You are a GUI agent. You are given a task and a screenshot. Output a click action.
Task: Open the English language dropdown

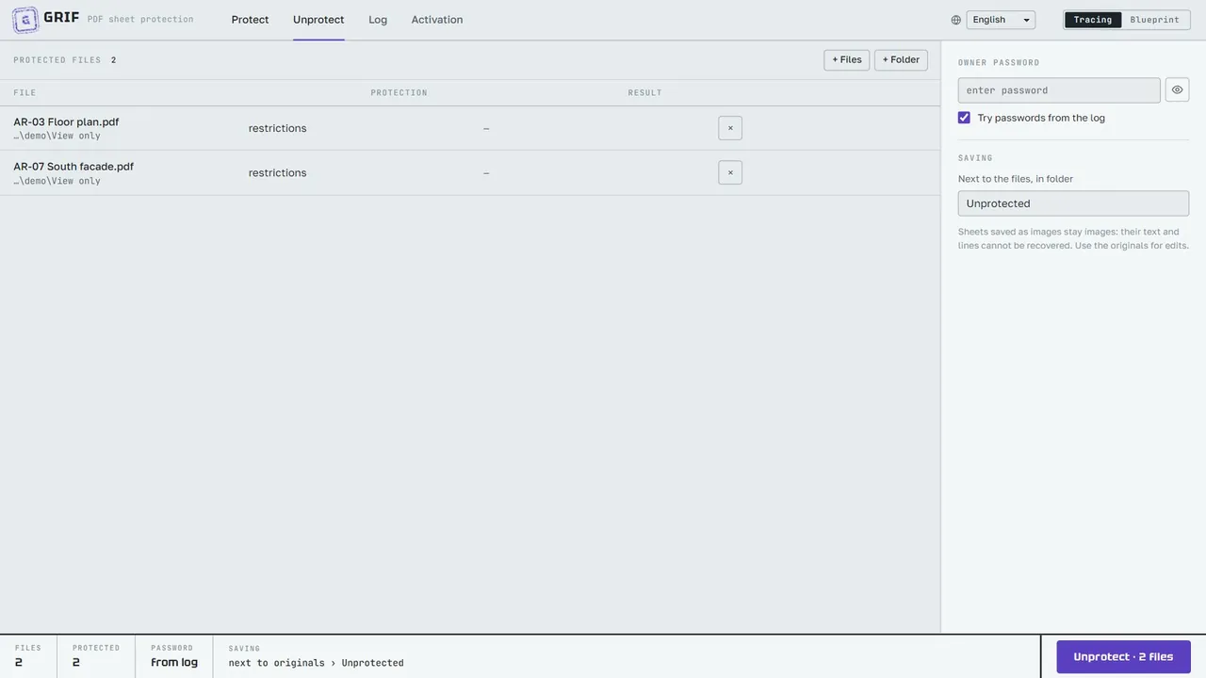pos(1001,20)
